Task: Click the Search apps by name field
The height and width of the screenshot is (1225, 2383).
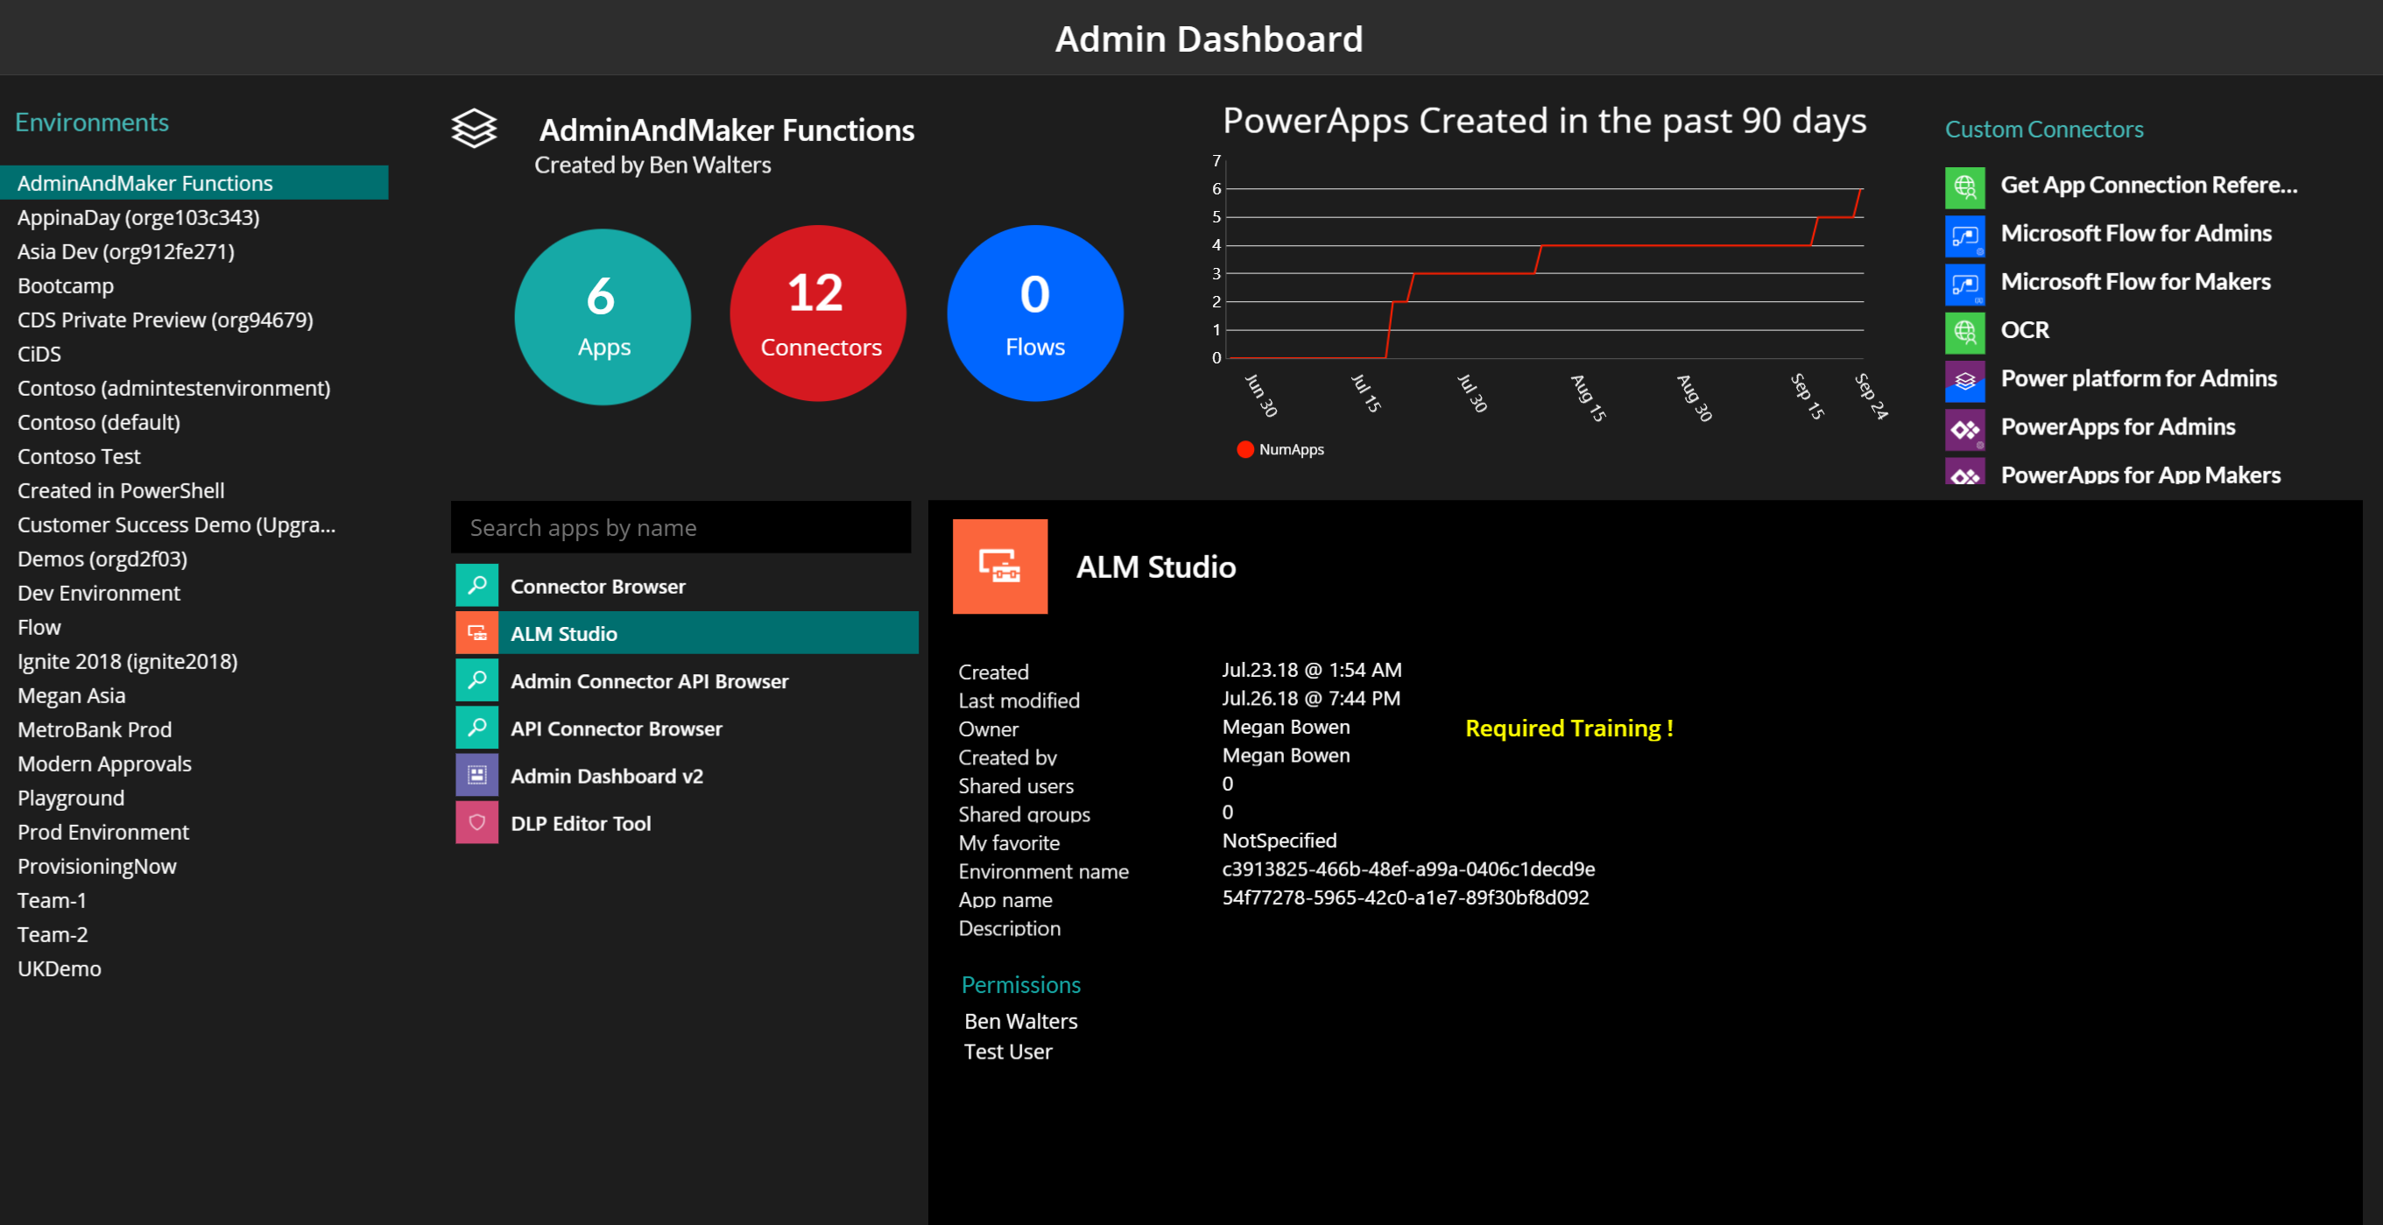Action: (x=681, y=526)
